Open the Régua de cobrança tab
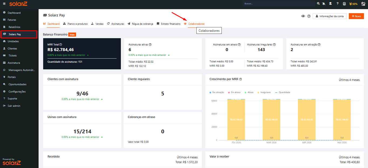The height and width of the screenshot is (168, 368). (140, 24)
